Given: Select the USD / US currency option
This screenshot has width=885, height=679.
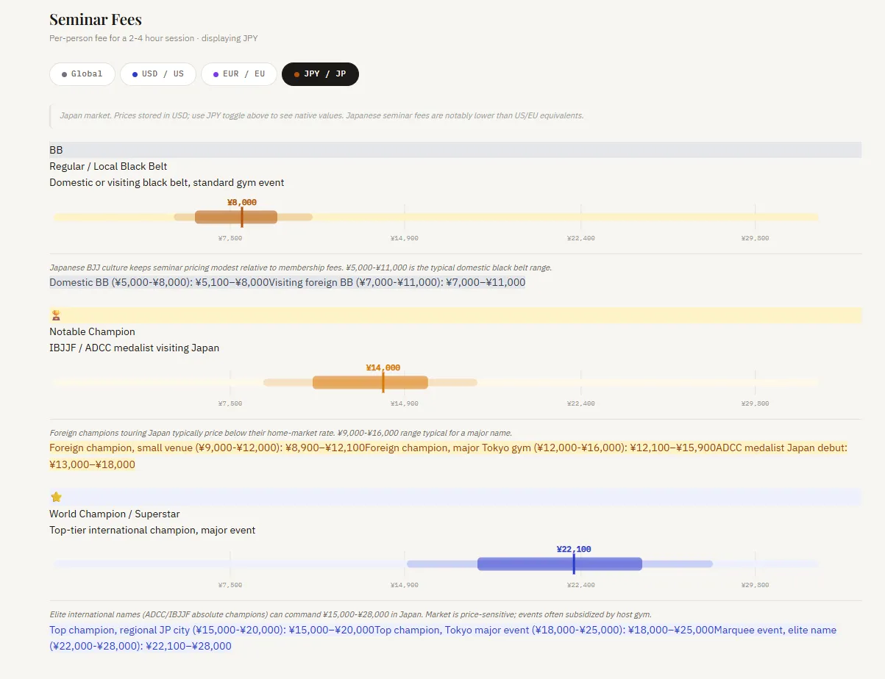Looking at the screenshot, I should [158, 74].
